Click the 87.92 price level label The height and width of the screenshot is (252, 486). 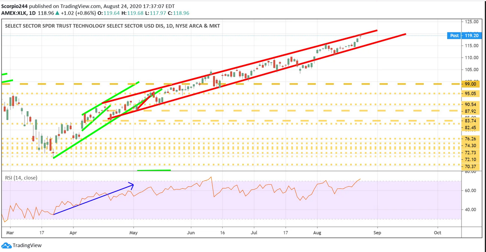[x=471, y=111]
